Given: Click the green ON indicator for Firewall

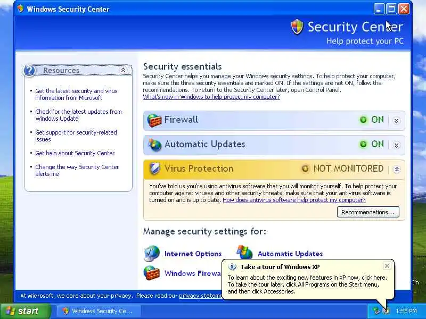Looking at the screenshot, I should (363, 120).
